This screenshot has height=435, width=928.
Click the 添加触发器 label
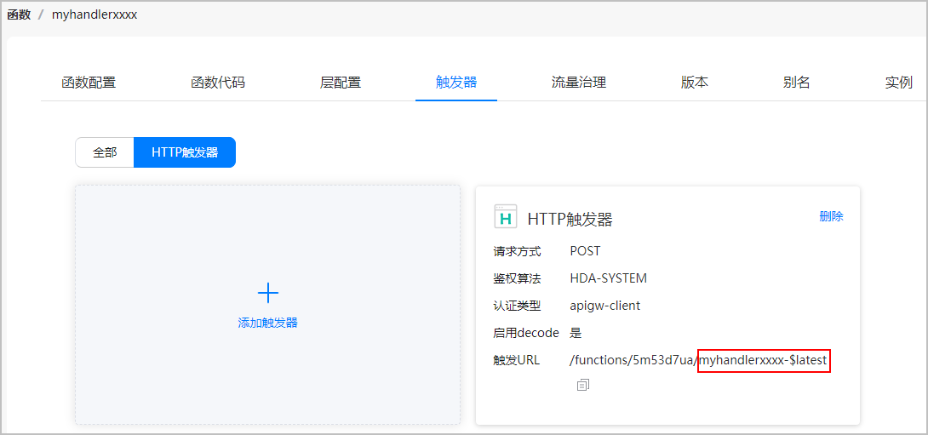pyautogui.click(x=268, y=323)
